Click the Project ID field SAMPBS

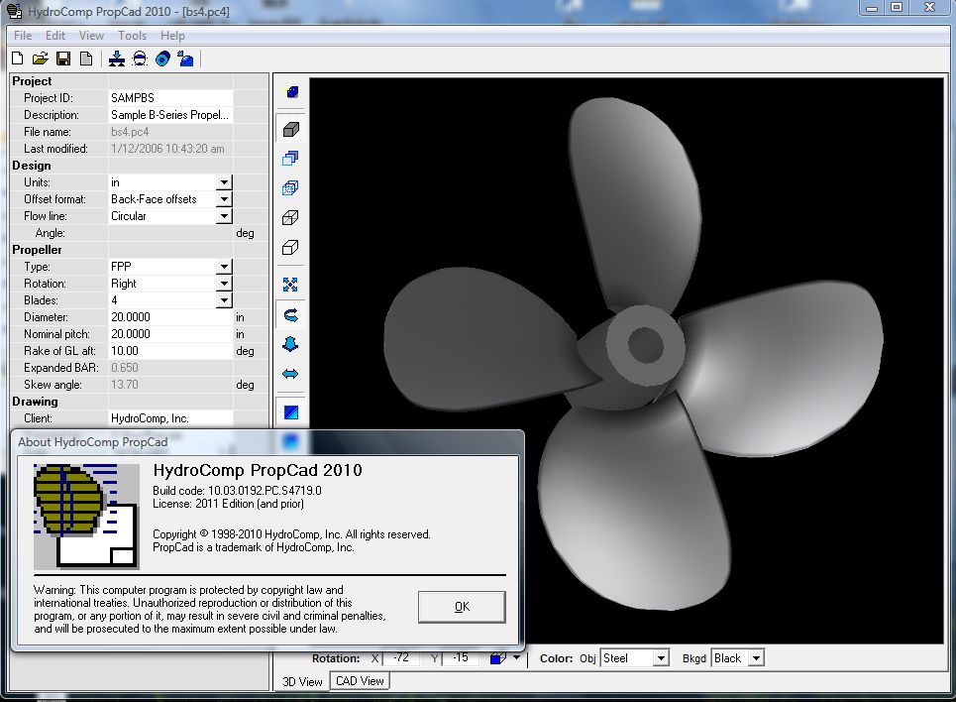click(x=170, y=98)
